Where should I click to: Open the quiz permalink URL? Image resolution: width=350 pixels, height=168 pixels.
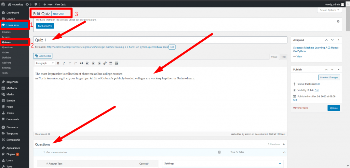tap(108, 47)
